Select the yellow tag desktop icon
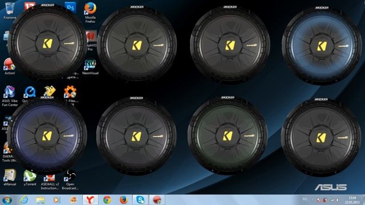The height and width of the screenshot is (205, 365). pos(50,91)
